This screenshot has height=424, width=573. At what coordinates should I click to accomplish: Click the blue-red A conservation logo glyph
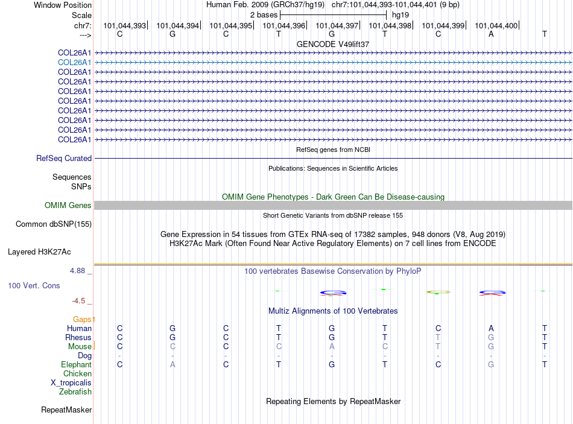tap(492, 293)
